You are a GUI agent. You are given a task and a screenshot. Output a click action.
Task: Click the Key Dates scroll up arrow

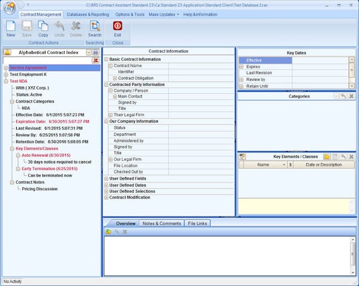point(352,60)
